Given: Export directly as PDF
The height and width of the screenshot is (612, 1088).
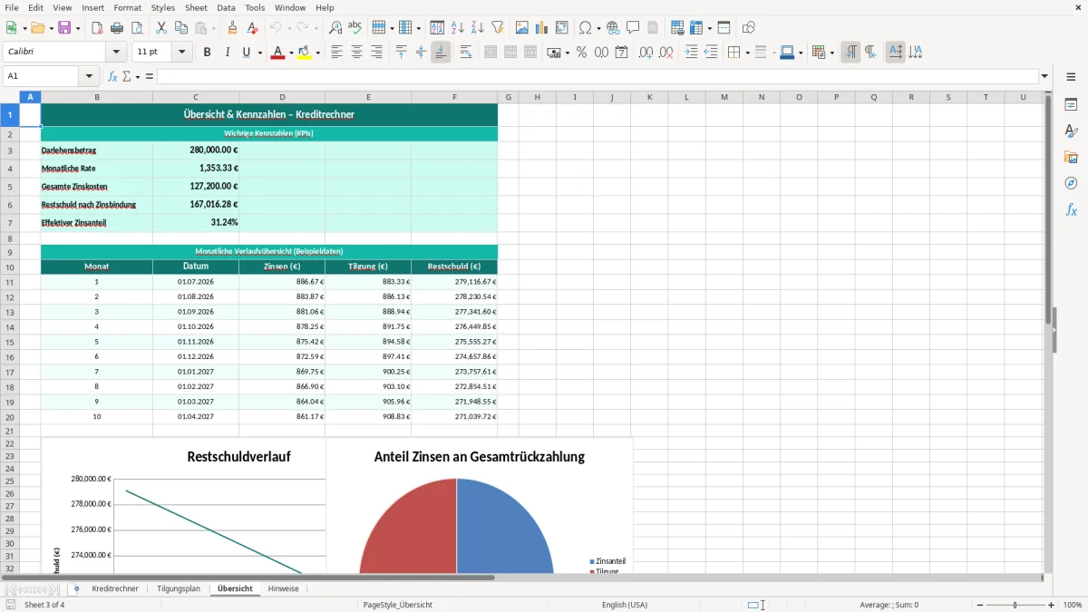Looking at the screenshot, I should pos(98,28).
